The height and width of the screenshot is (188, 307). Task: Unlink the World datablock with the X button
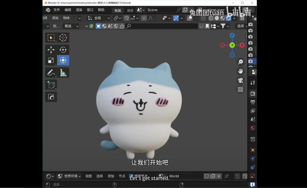coord(219,176)
